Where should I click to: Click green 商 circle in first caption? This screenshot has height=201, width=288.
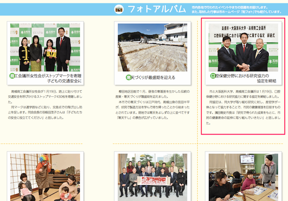[x=12, y=75]
